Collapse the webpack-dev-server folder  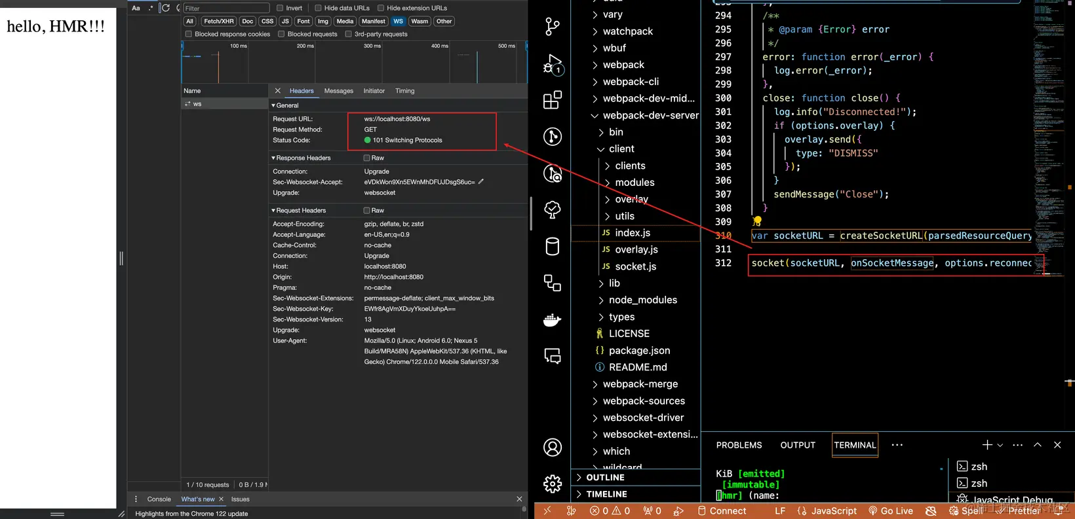click(645, 115)
